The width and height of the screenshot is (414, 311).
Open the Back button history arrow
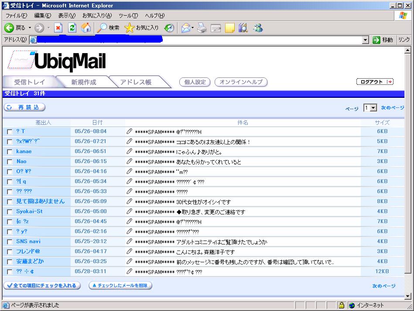[x=30, y=28]
